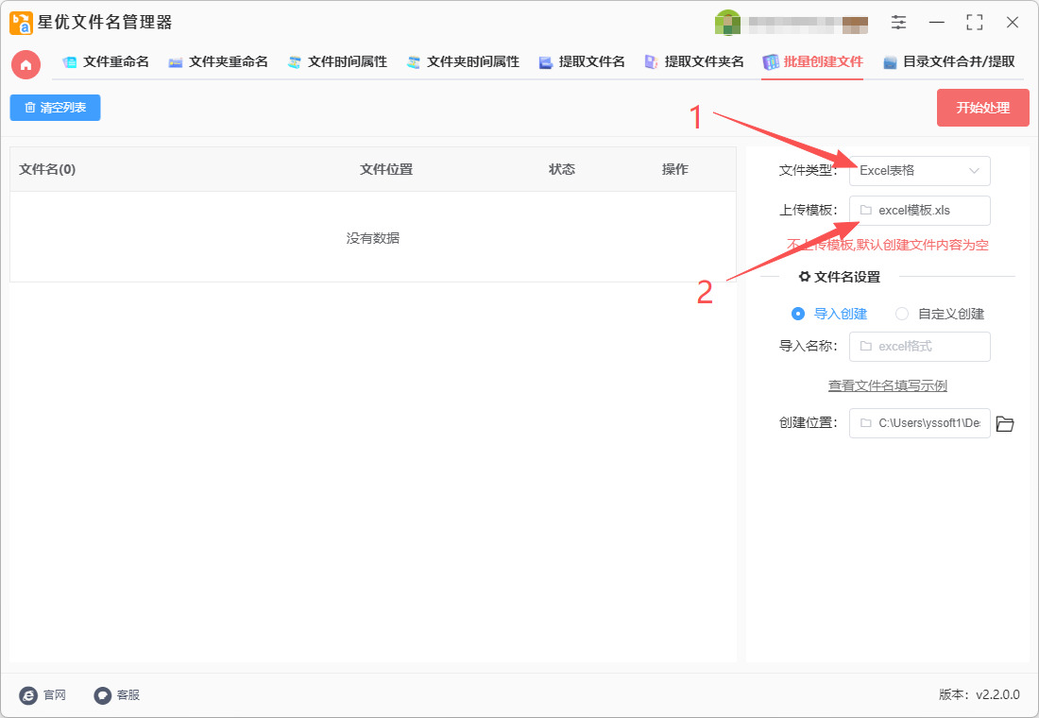Click the red home icon
Screen dimensions: 1039x718
tap(26, 64)
